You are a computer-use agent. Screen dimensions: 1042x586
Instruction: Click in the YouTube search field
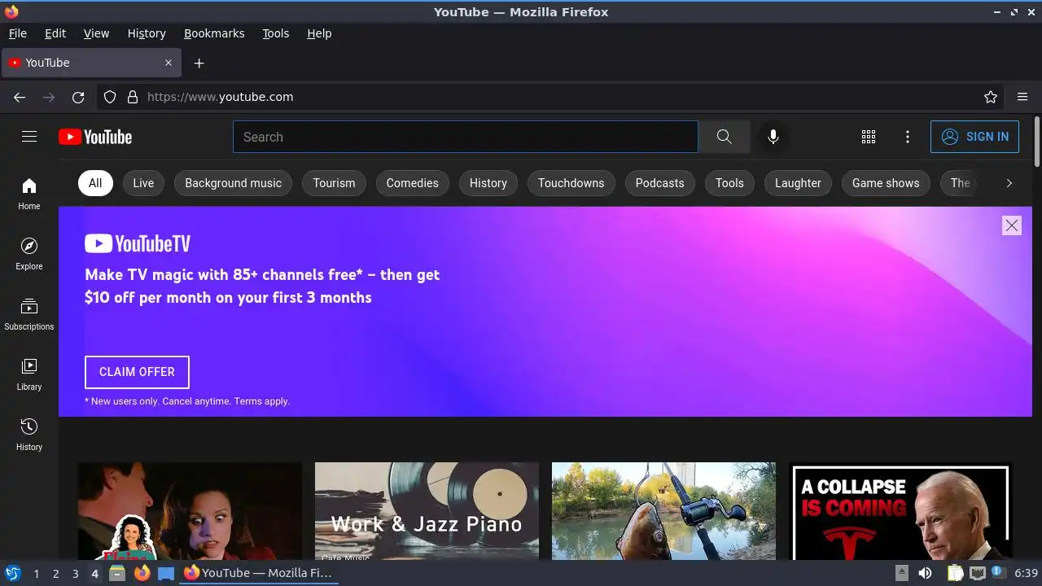click(466, 137)
